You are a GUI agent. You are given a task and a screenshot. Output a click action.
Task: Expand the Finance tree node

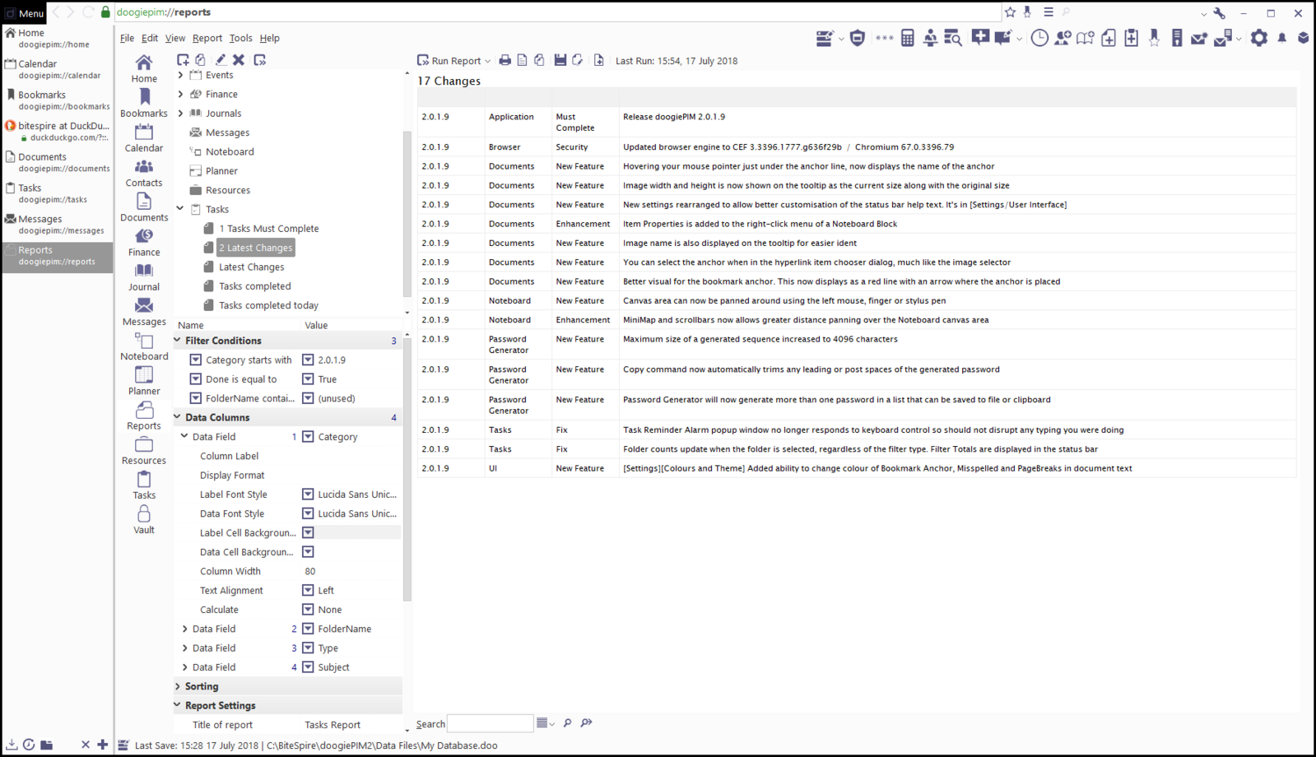pyautogui.click(x=180, y=94)
